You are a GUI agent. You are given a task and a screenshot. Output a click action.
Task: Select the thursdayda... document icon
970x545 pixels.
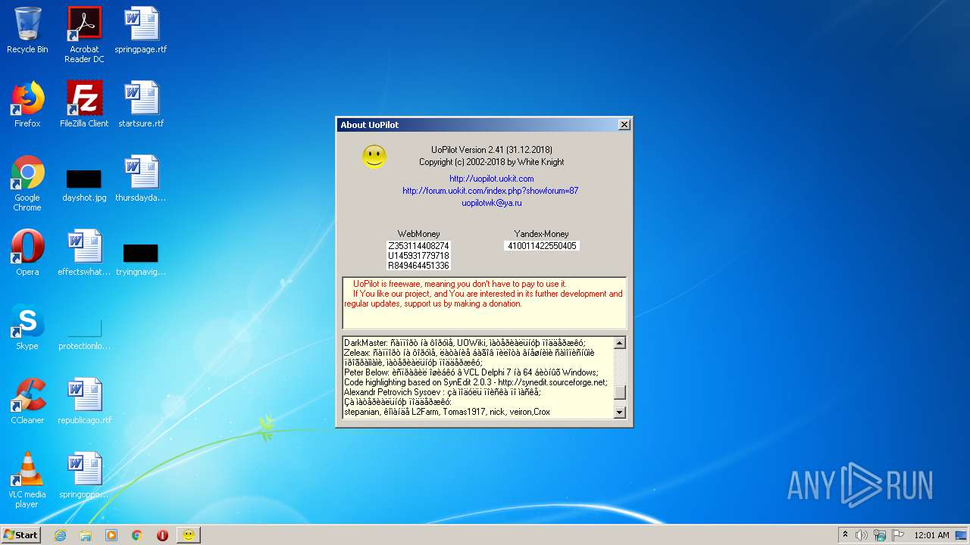point(141,179)
